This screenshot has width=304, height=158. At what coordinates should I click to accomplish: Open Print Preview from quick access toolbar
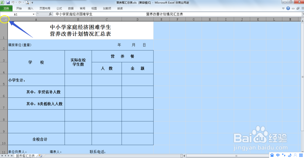click(27, 2)
